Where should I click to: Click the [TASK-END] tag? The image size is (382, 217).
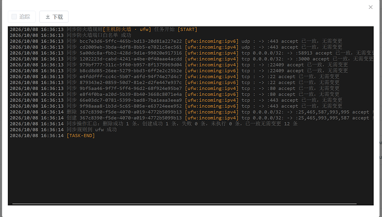click(x=81, y=136)
